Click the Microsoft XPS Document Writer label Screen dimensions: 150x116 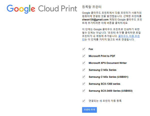(x=108, y=63)
